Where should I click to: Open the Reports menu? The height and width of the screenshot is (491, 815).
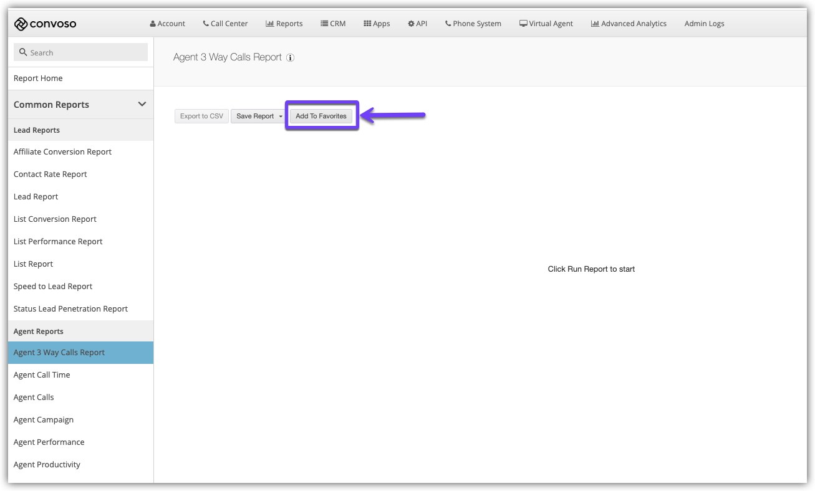pos(284,24)
